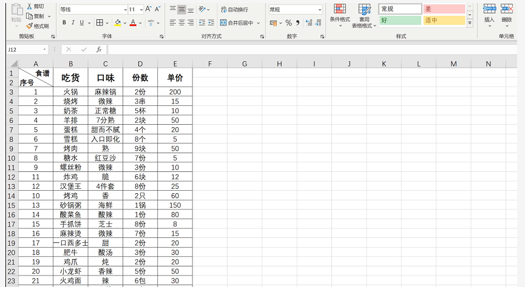The width and height of the screenshot is (525, 287).
Task: Apply the 常规 (Normal) cell style
Action: [x=400, y=9]
